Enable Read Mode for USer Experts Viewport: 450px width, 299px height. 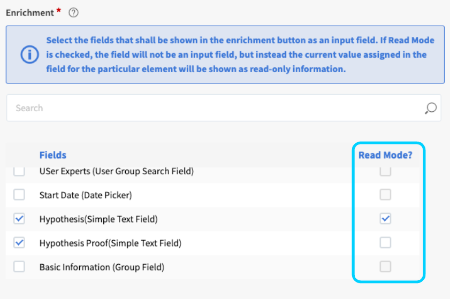point(385,171)
